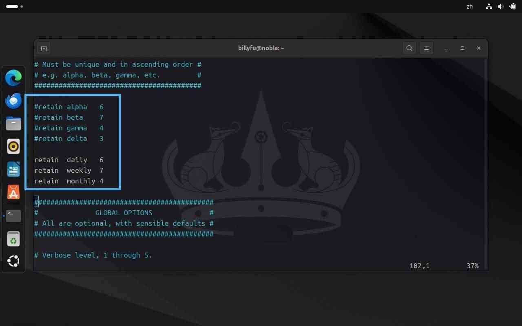Click the 'GLOBAL OPTIONS' heading text
This screenshot has width=522, height=326.
point(124,213)
